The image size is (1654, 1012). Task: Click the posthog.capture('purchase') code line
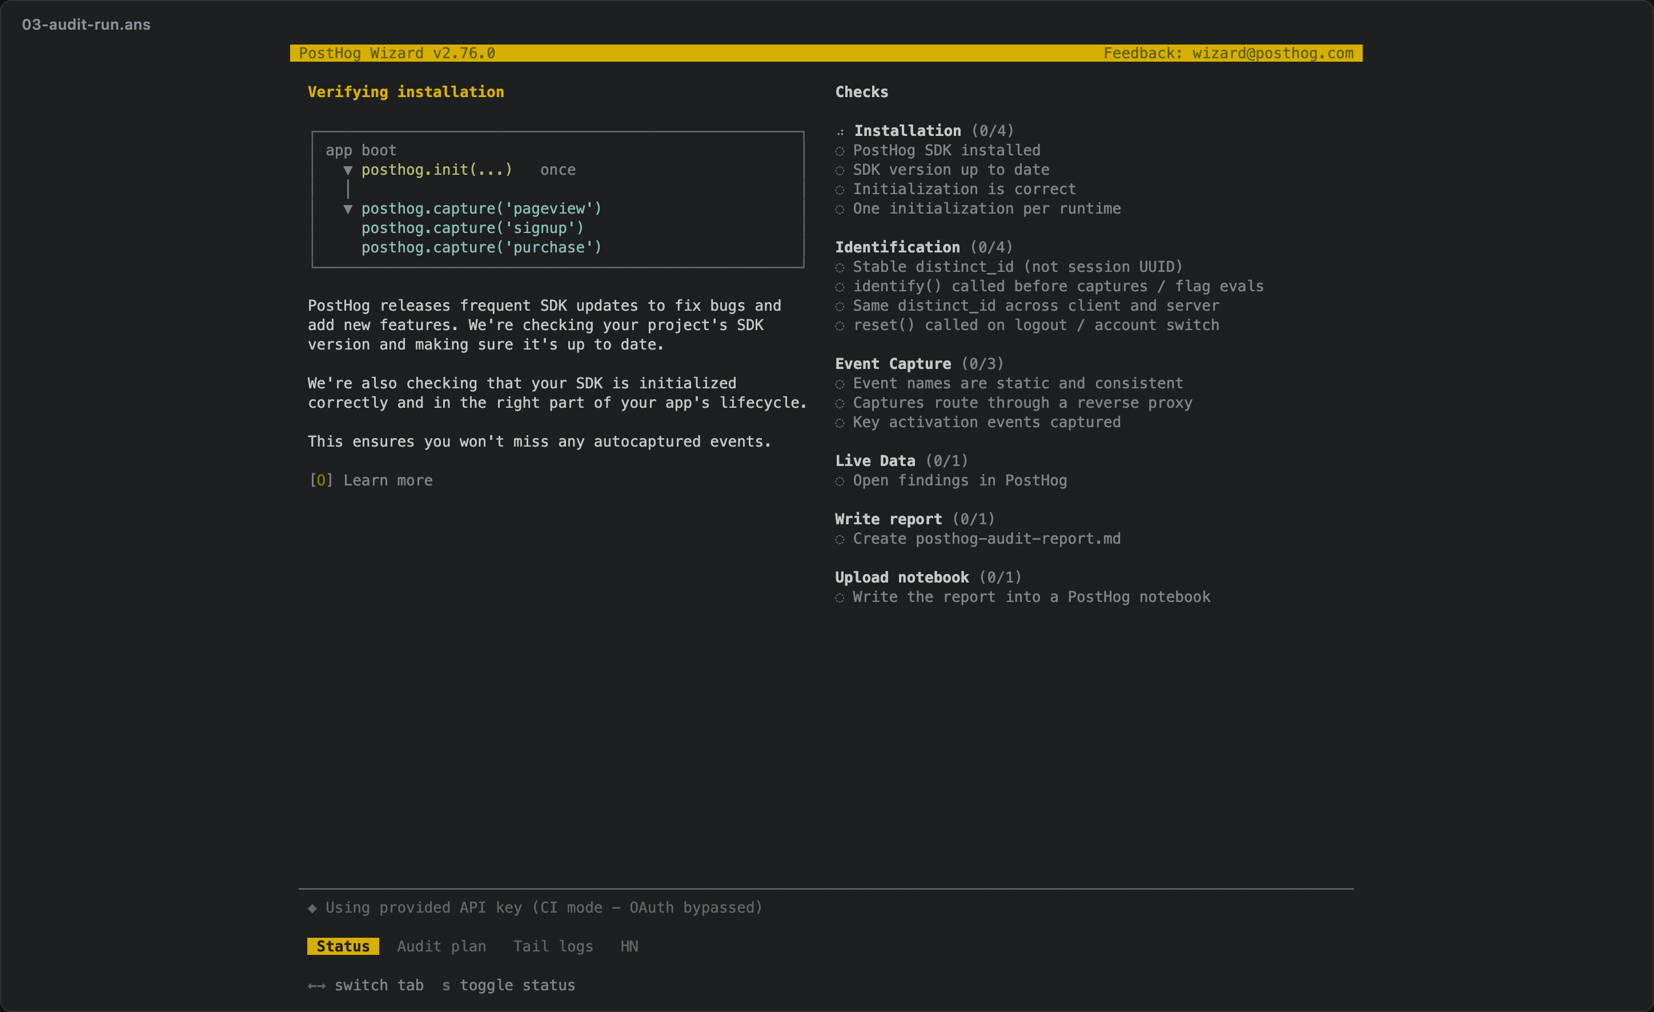(481, 248)
